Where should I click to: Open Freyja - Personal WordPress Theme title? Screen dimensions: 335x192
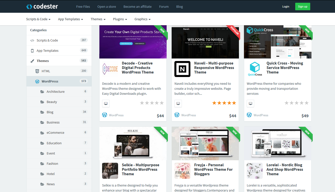pos(213,169)
